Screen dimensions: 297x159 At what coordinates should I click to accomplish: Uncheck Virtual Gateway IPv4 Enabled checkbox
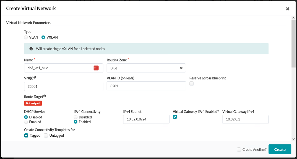click(x=175, y=117)
